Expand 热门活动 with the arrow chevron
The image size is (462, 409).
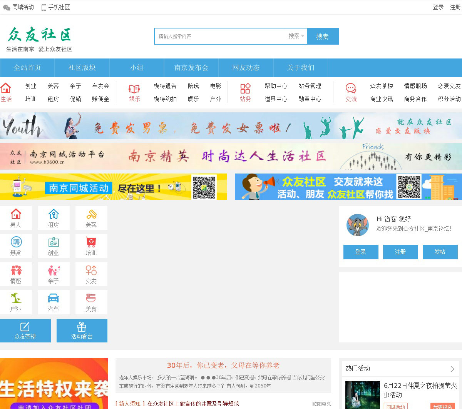[x=452, y=369]
